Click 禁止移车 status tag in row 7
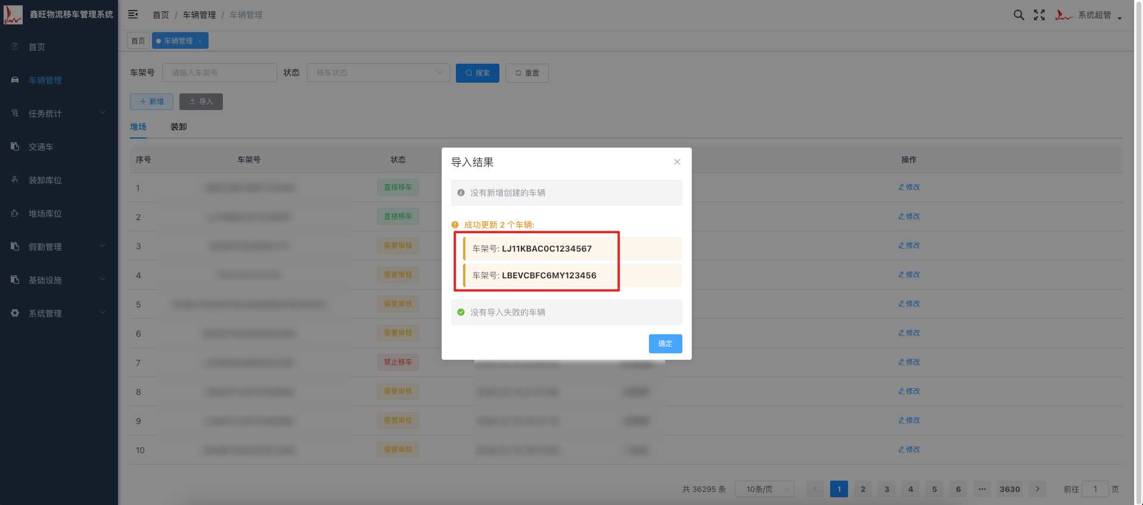1143x505 pixels. pos(398,362)
